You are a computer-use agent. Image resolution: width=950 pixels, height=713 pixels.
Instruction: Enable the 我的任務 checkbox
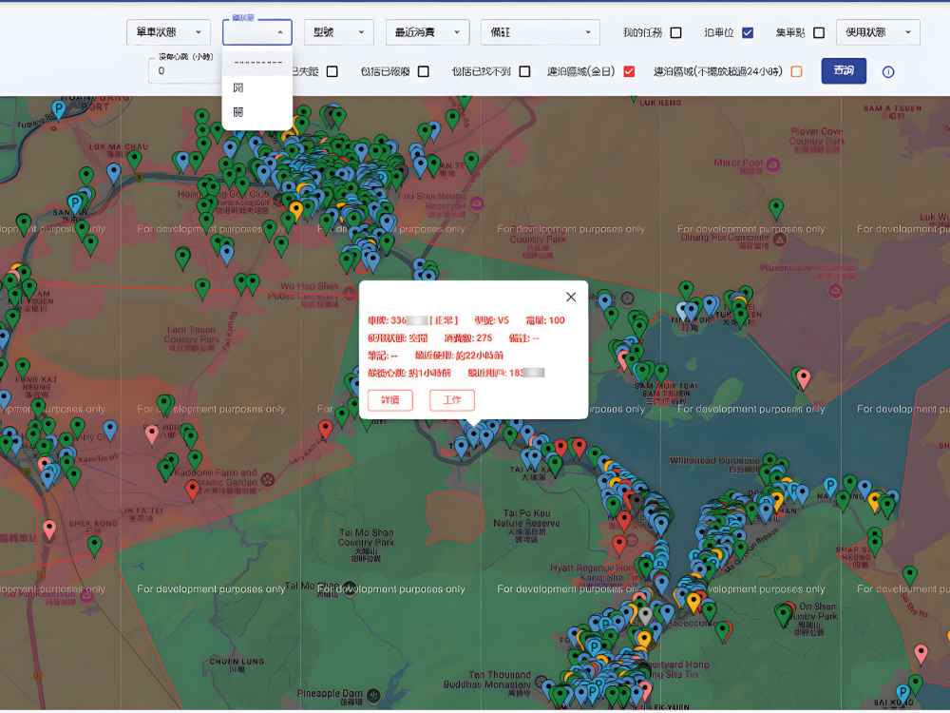(676, 32)
